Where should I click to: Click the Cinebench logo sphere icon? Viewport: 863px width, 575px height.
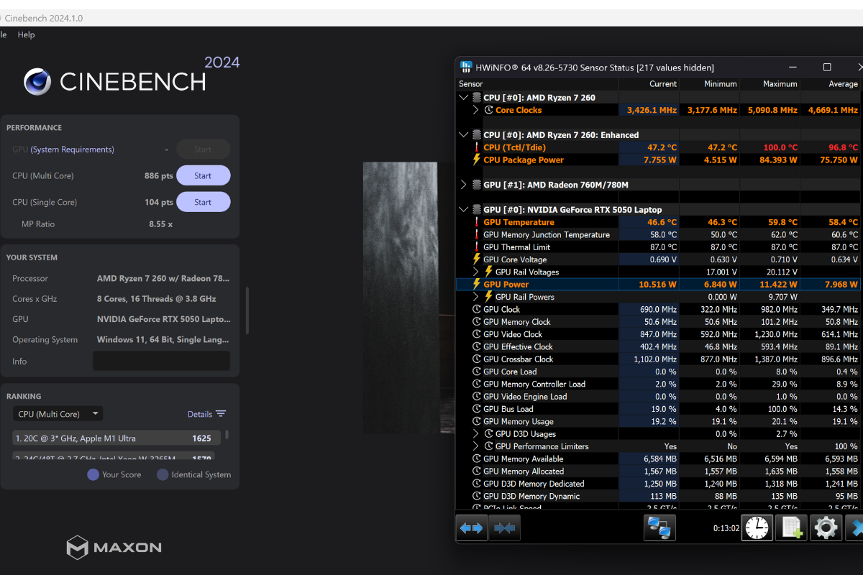[37, 81]
